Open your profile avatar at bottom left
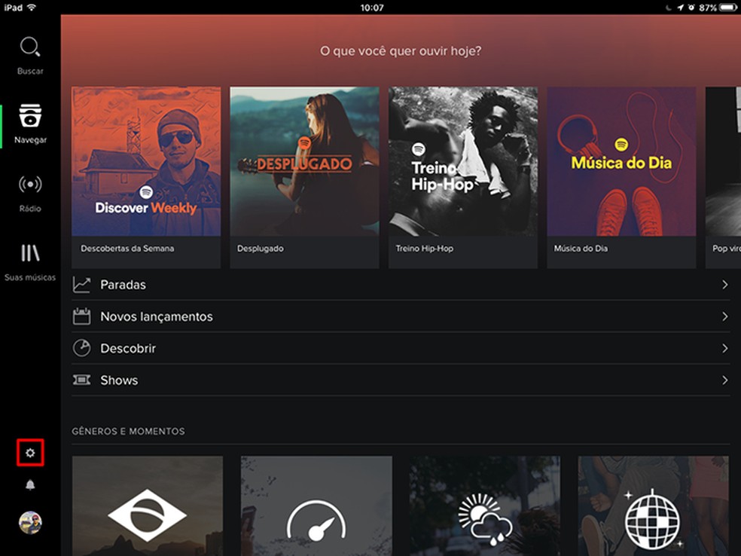 (29, 522)
